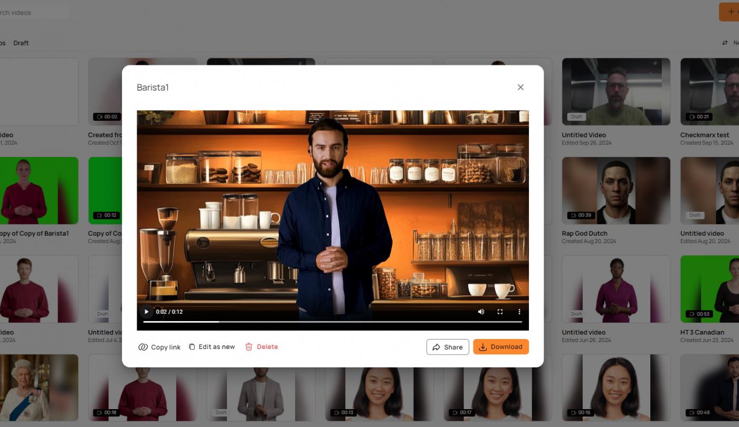
Task: Open Untitled Video edited Sep 26 thumbnail
Action: [616, 92]
